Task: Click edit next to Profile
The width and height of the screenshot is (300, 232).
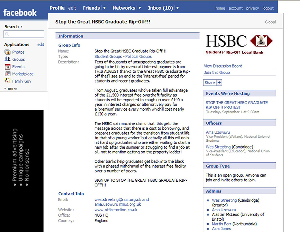Action: click(x=72, y=8)
